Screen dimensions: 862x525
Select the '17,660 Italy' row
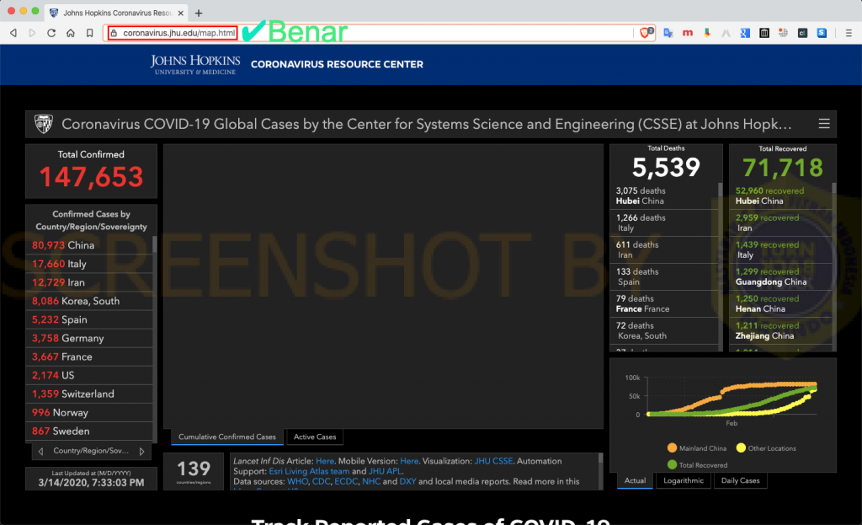(x=89, y=264)
